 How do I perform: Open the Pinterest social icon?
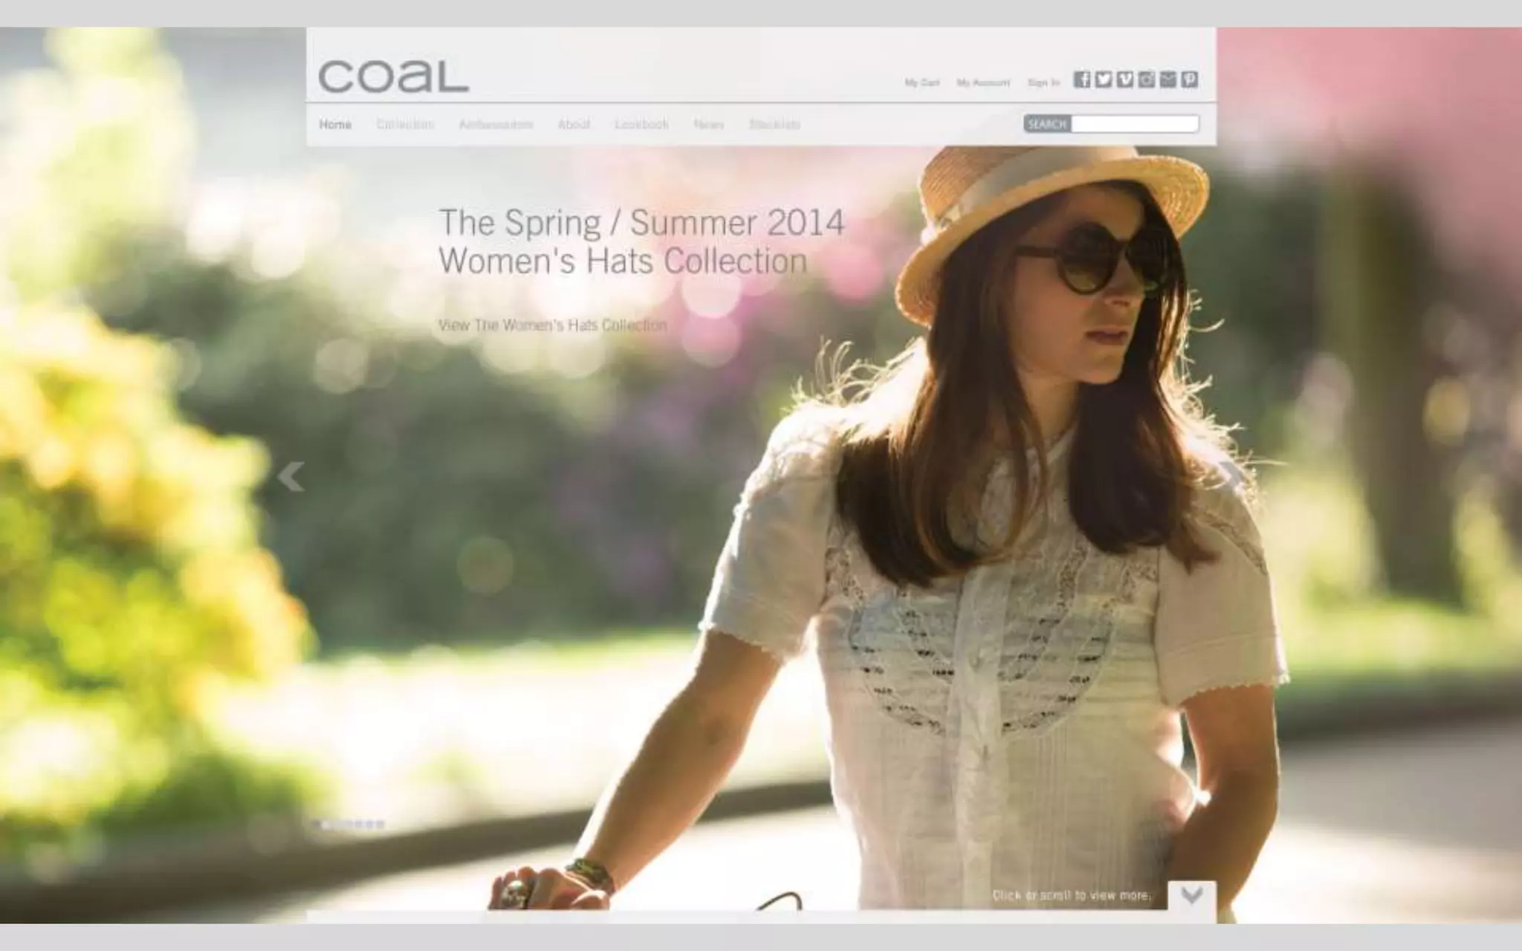(1190, 79)
